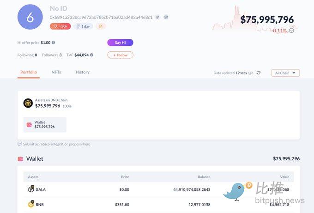Viewport: 314px width, 213px height.
Task: Select the Portfolio tab
Action: (29, 72)
